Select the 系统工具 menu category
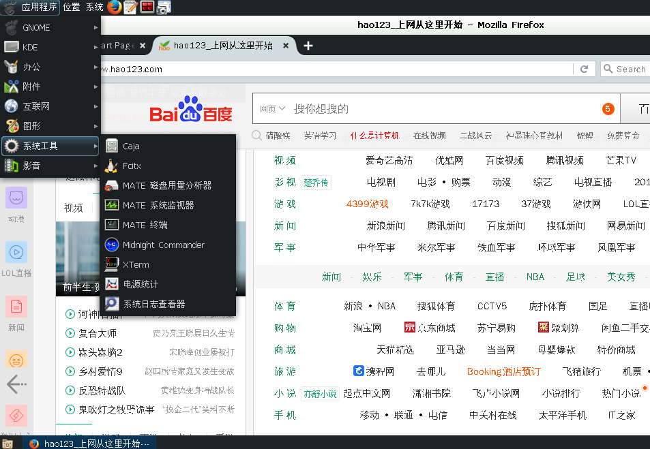This screenshot has width=650, height=449. [x=50, y=146]
